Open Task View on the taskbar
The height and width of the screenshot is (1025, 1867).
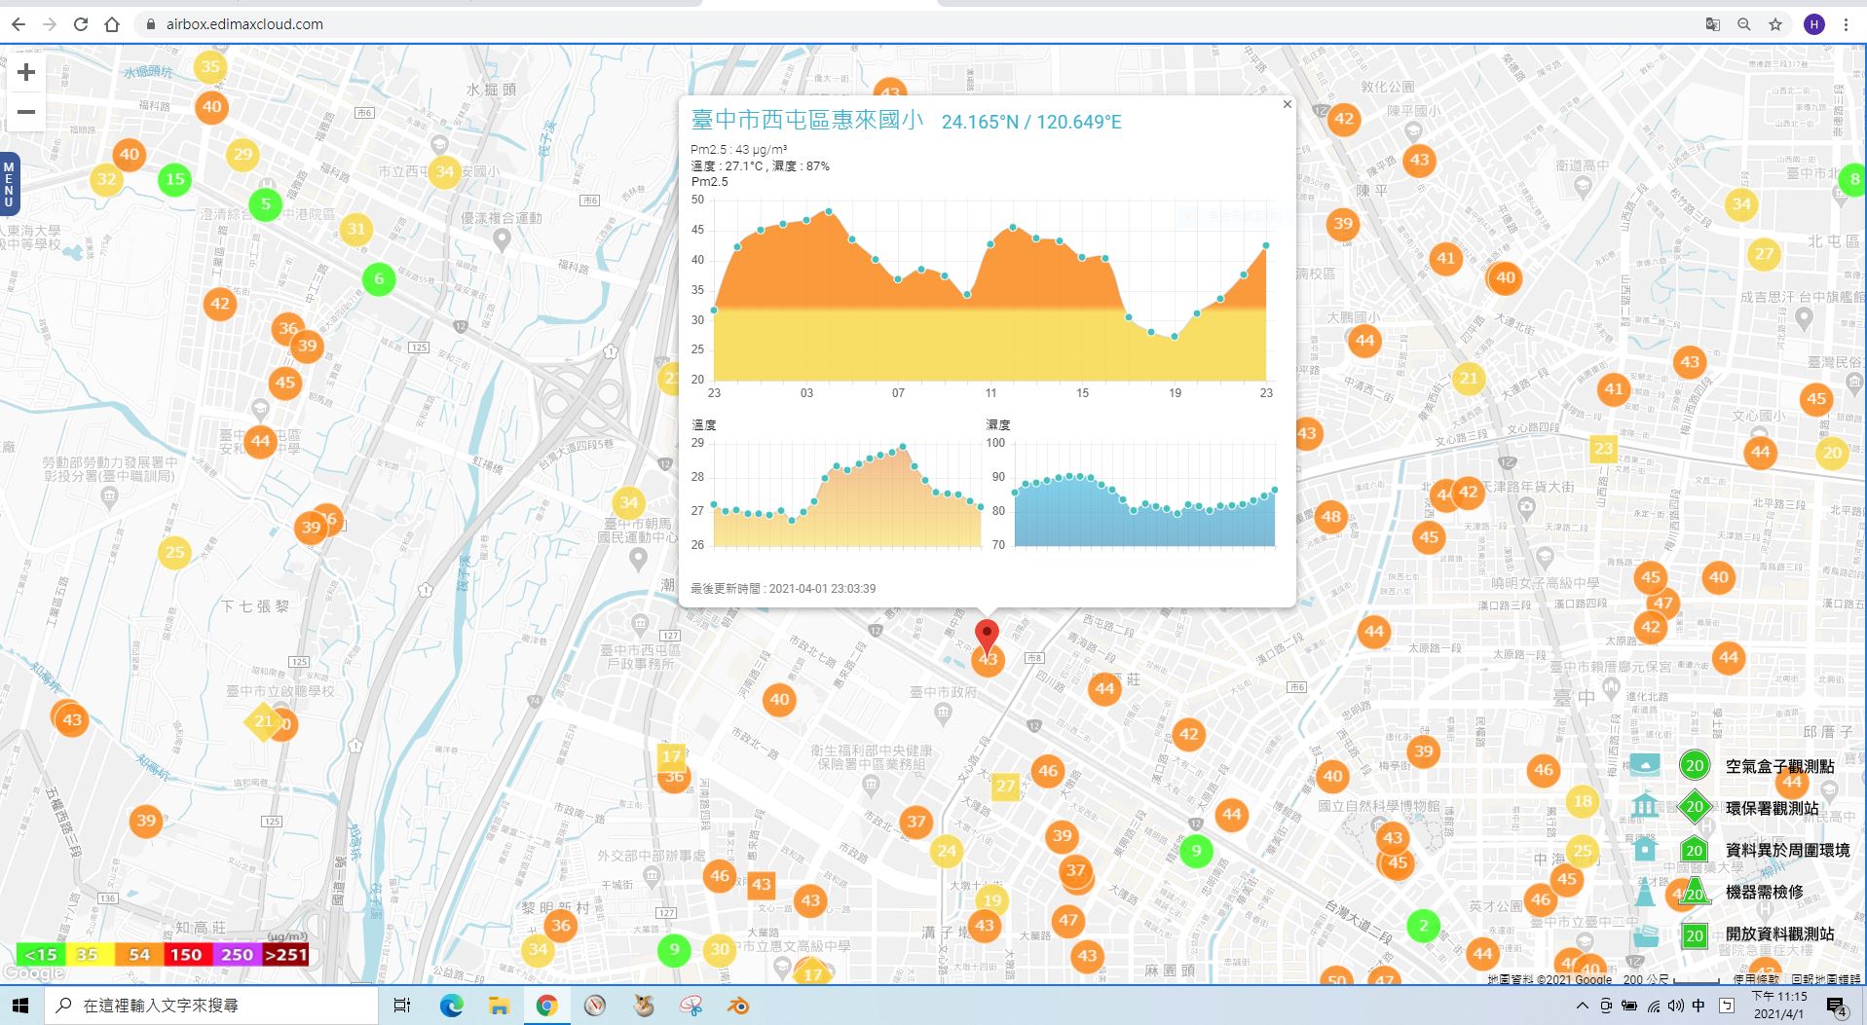click(x=402, y=1006)
